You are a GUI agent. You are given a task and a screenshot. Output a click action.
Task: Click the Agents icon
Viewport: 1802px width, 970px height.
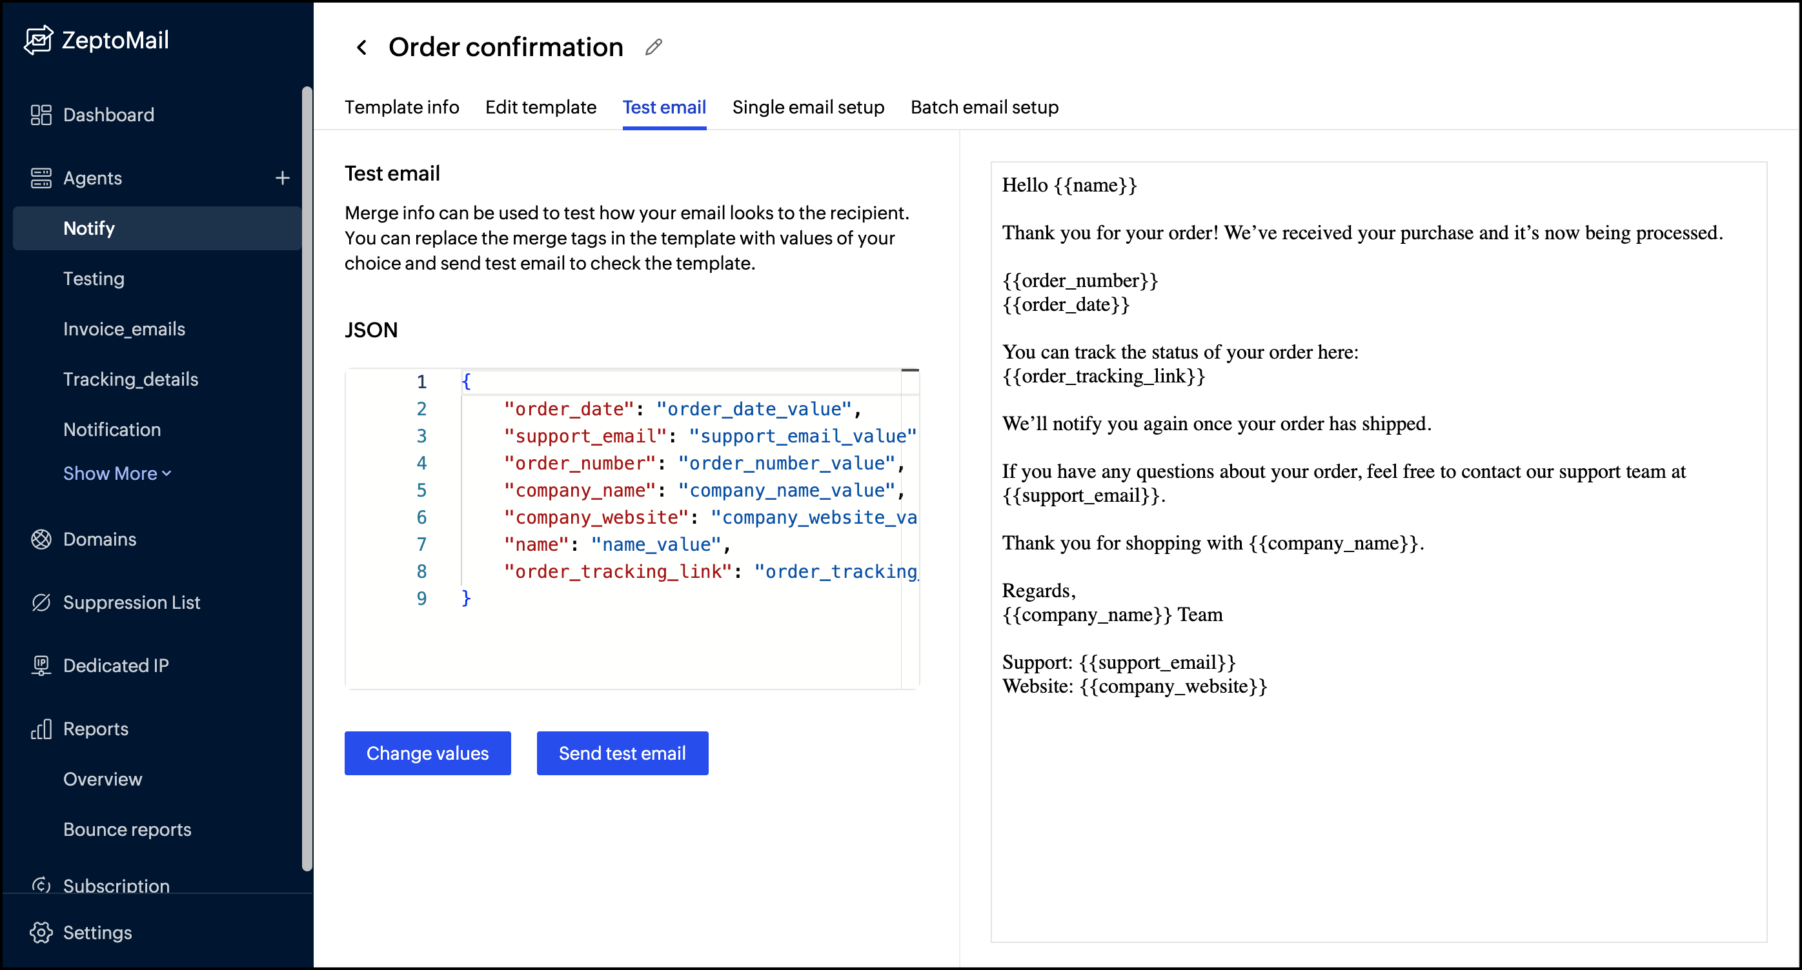[41, 177]
